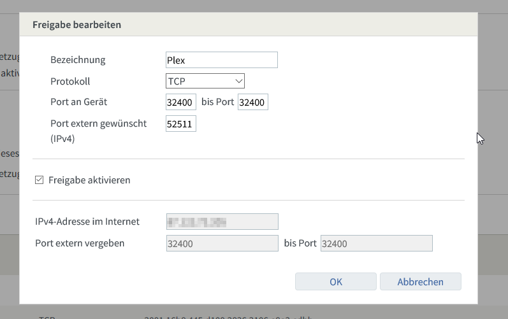Click the bis Port text beside Port extern vergeben
This screenshot has height=319, width=508.
click(x=300, y=243)
